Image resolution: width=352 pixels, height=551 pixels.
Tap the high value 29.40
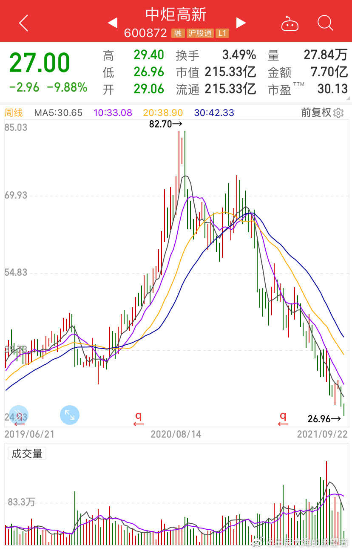(x=149, y=55)
